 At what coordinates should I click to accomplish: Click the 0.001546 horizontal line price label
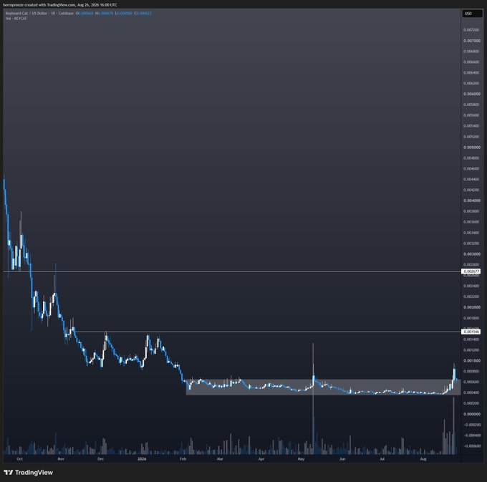point(471,332)
